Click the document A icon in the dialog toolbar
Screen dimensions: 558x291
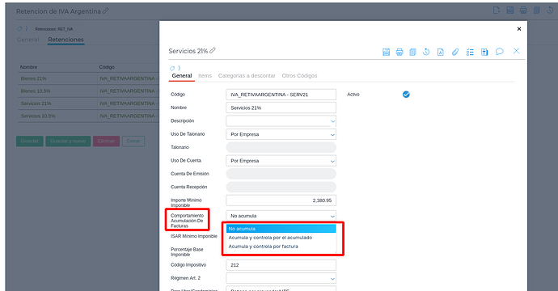click(x=440, y=52)
